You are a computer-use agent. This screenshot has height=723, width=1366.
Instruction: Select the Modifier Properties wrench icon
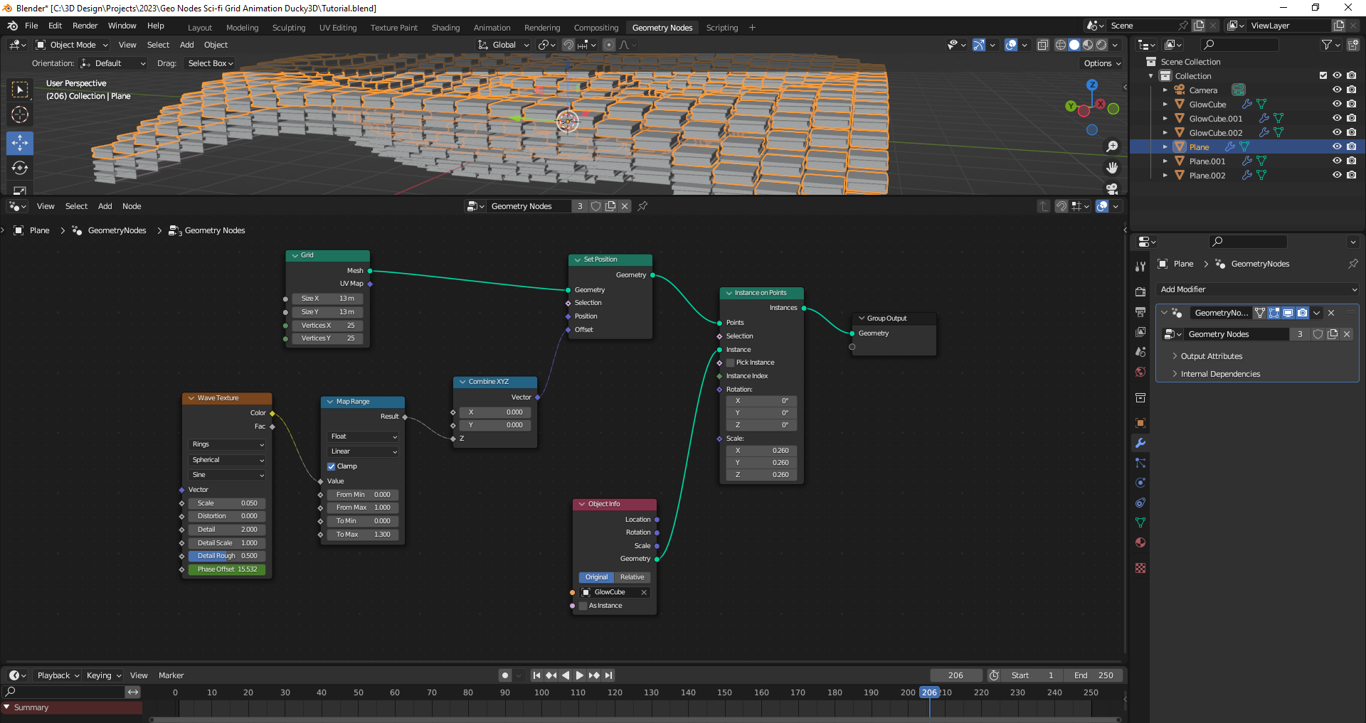(x=1140, y=443)
